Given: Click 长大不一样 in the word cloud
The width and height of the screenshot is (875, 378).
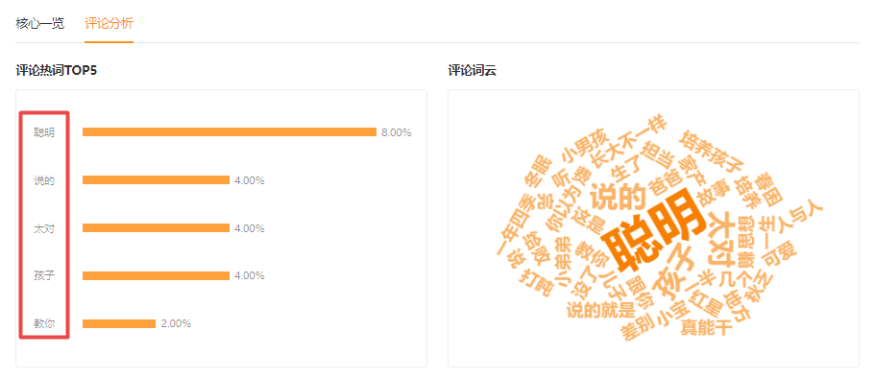Looking at the screenshot, I should [628, 142].
